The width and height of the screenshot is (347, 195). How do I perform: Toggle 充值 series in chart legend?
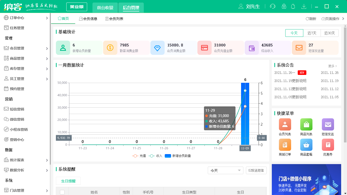click(139, 156)
